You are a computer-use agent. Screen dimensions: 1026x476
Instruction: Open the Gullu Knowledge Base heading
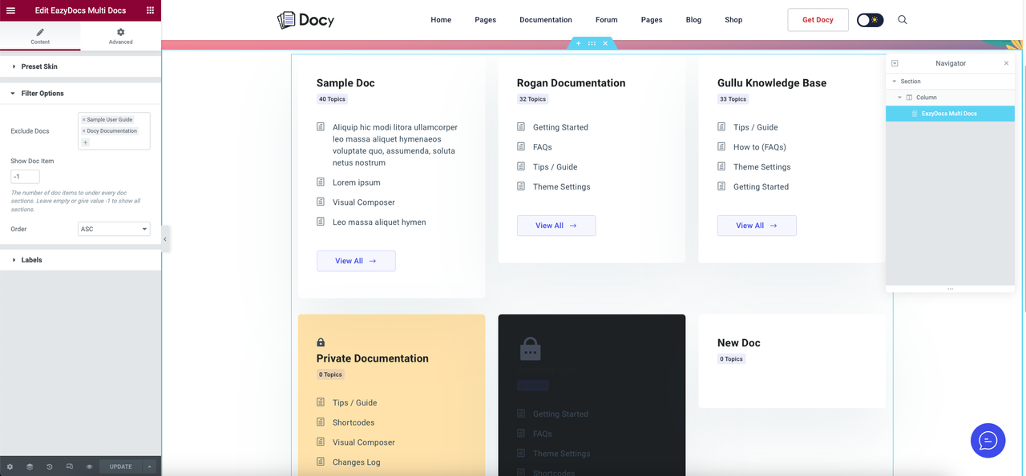(x=772, y=83)
